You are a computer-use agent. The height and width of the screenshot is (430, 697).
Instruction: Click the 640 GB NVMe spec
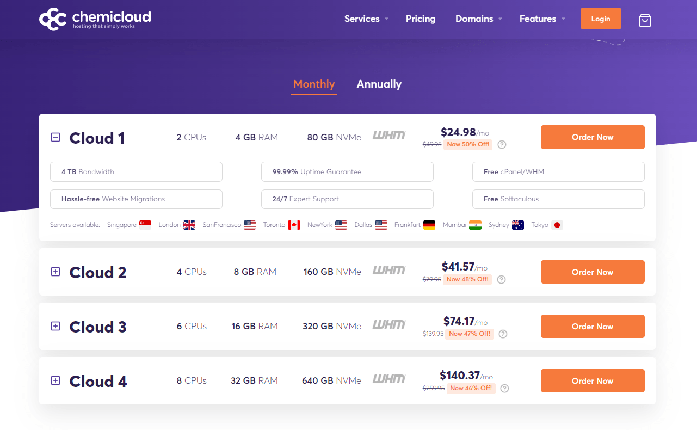pos(331,381)
